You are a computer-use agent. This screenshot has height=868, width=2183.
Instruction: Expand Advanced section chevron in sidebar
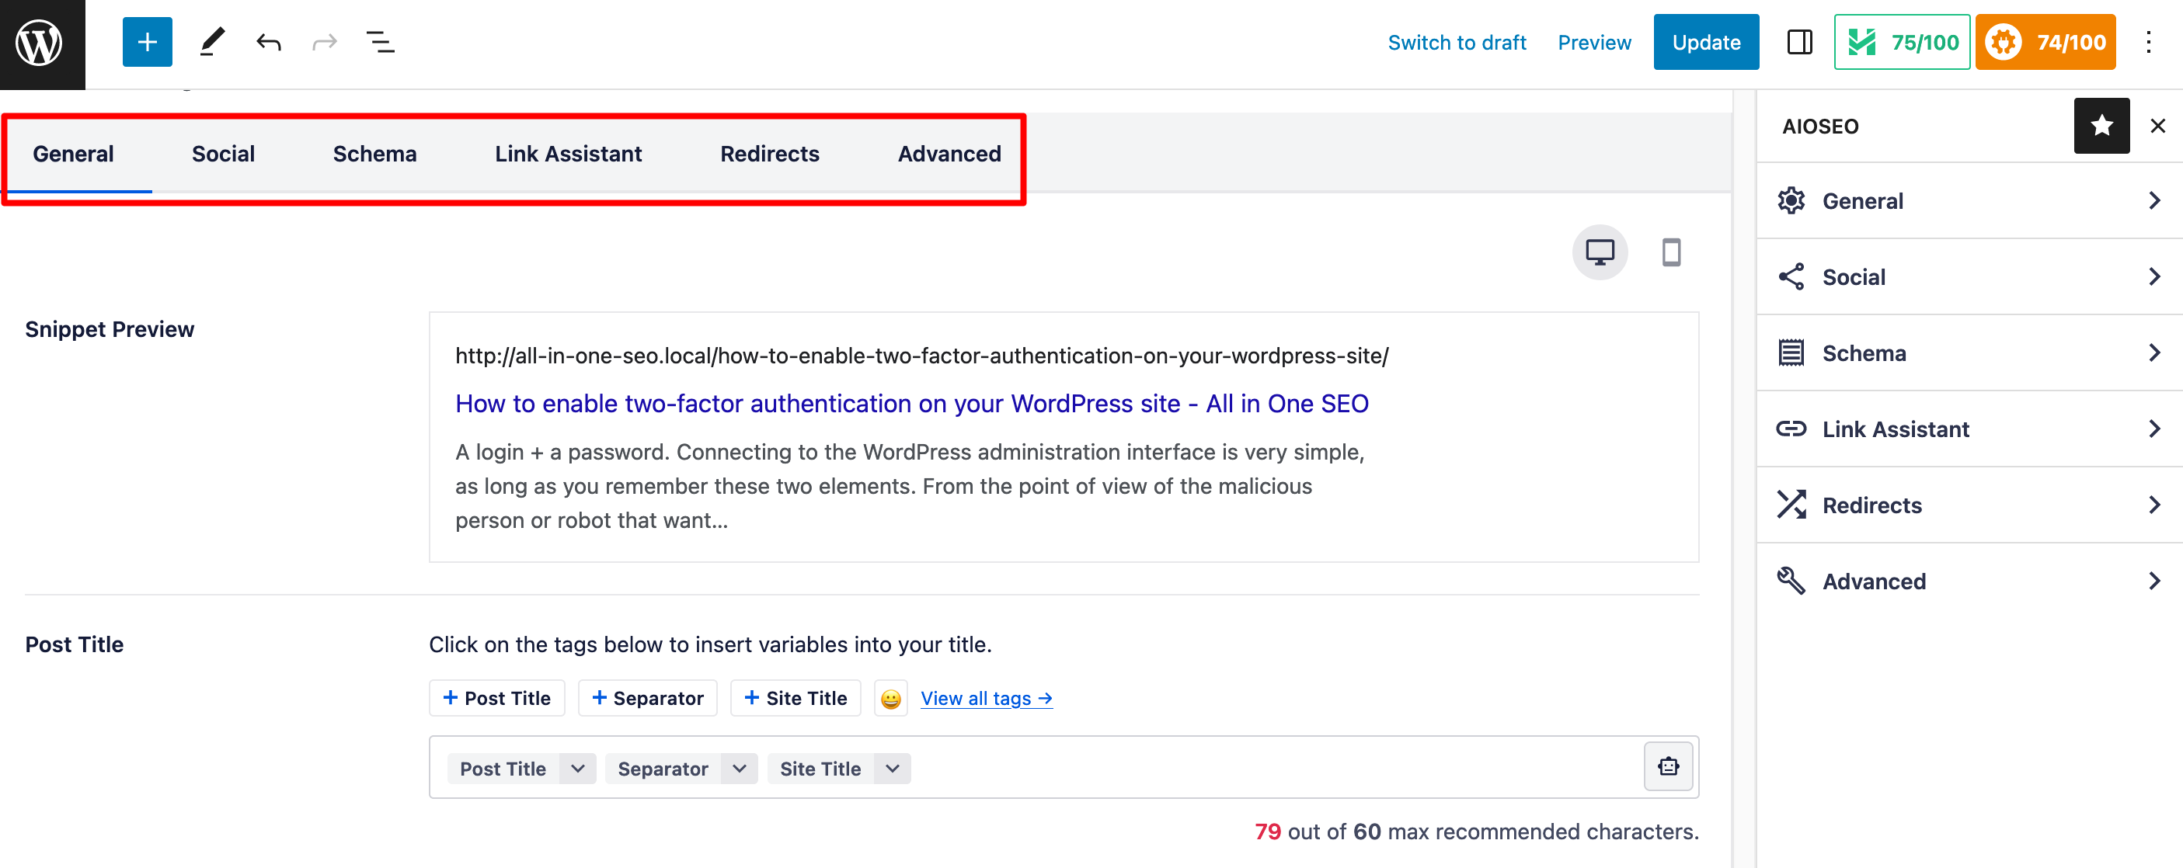(2154, 581)
